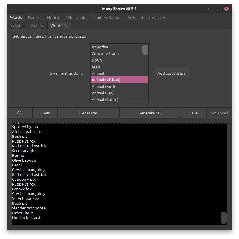The height and width of the screenshot is (239, 239).
Task: Choose Animal (Bird) from the wordlist
Action: [103, 87]
